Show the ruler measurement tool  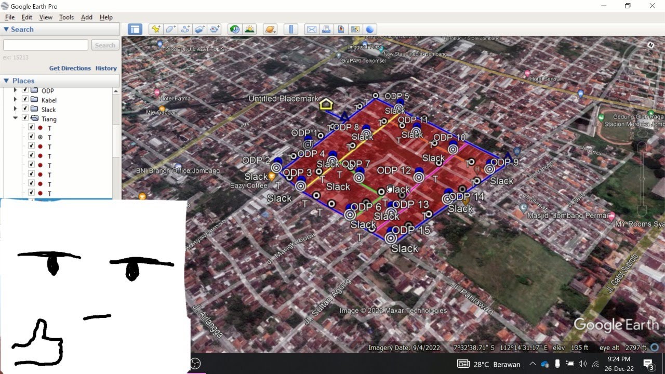[x=291, y=30]
